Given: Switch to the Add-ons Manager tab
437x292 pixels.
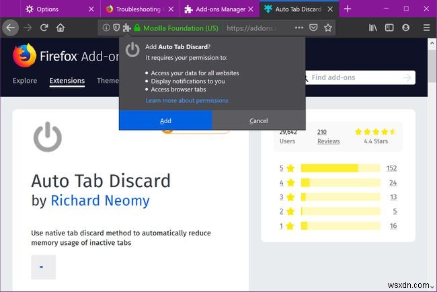Looking at the screenshot, I should (x=220, y=9).
